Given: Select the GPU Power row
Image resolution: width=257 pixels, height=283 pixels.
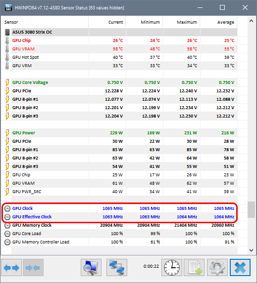Looking at the screenshot, I should [x=119, y=133].
